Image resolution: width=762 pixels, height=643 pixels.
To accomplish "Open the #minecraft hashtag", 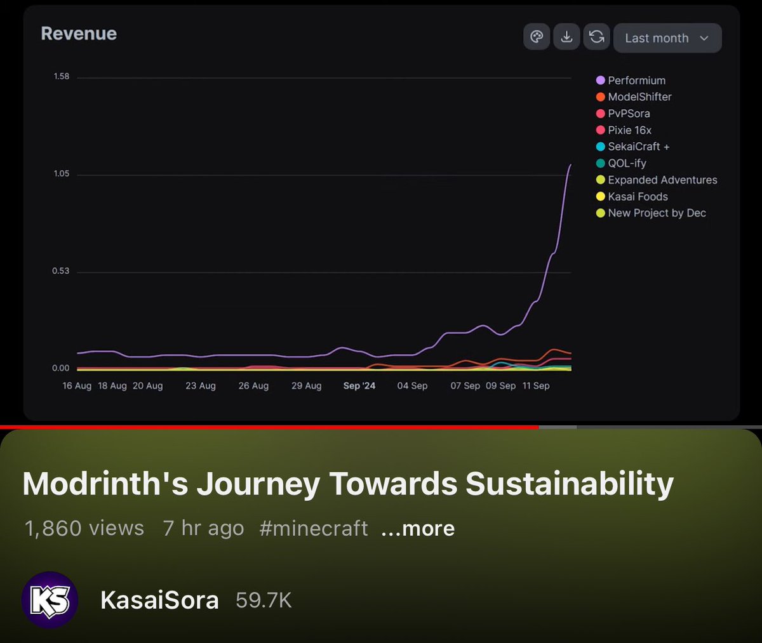I will tap(312, 527).
